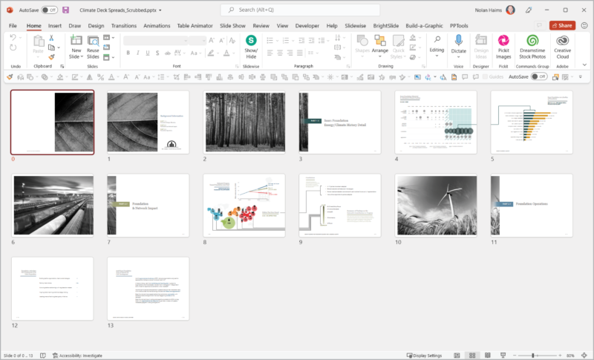Open the Dictate microphone tool

coord(458,40)
